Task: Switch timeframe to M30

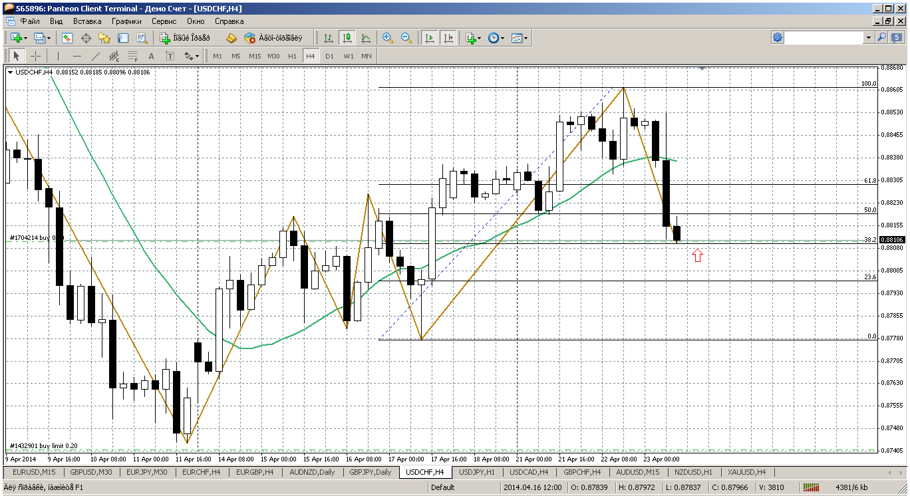Action: (x=273, y=56)
